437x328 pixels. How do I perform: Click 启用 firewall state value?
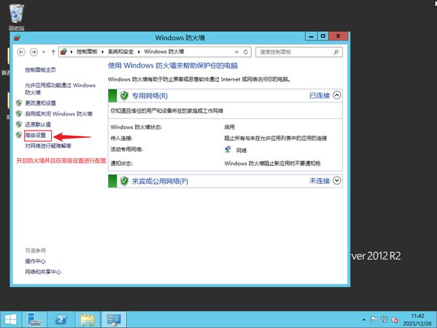coord(229,127)
